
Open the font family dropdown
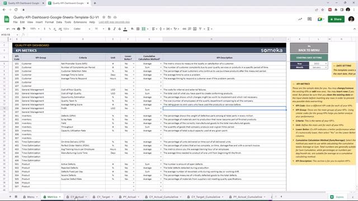pyautogui.click(x=82, y=29)
